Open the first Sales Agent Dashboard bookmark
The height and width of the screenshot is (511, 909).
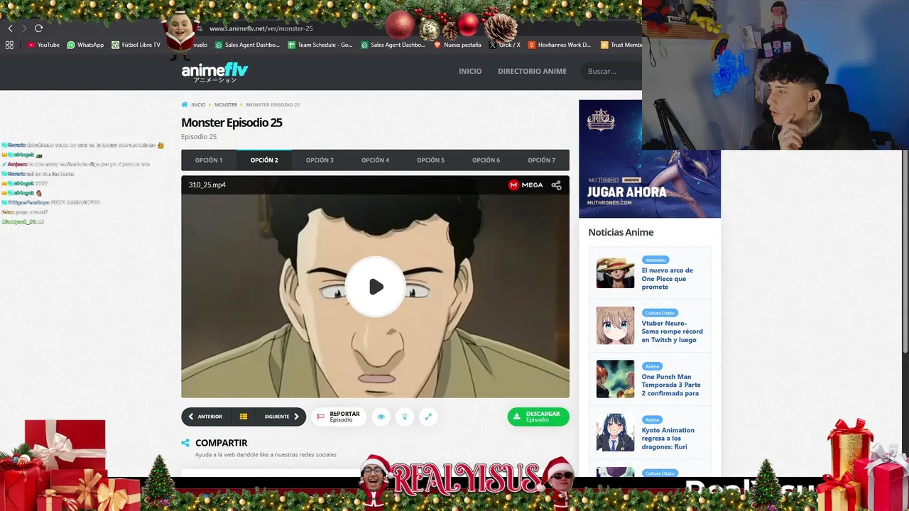247,45
